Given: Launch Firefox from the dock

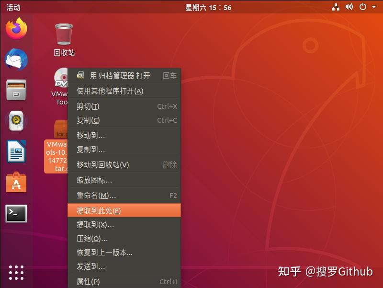Looking at the screenshot, I should pos(16,29).
